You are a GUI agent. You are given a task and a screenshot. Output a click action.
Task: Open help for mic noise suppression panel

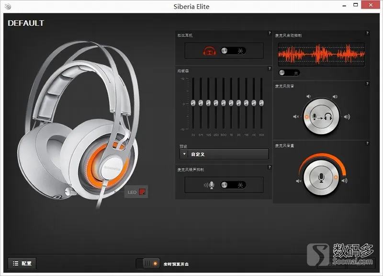tap(270, 167)
